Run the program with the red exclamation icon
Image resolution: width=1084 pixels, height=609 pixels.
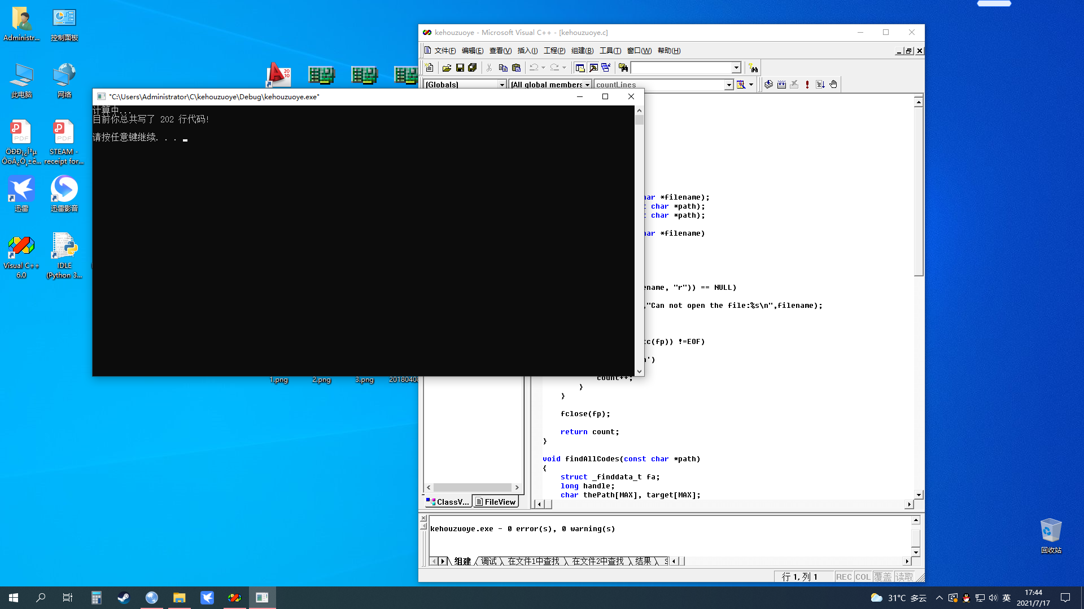(x=807, y=85)
